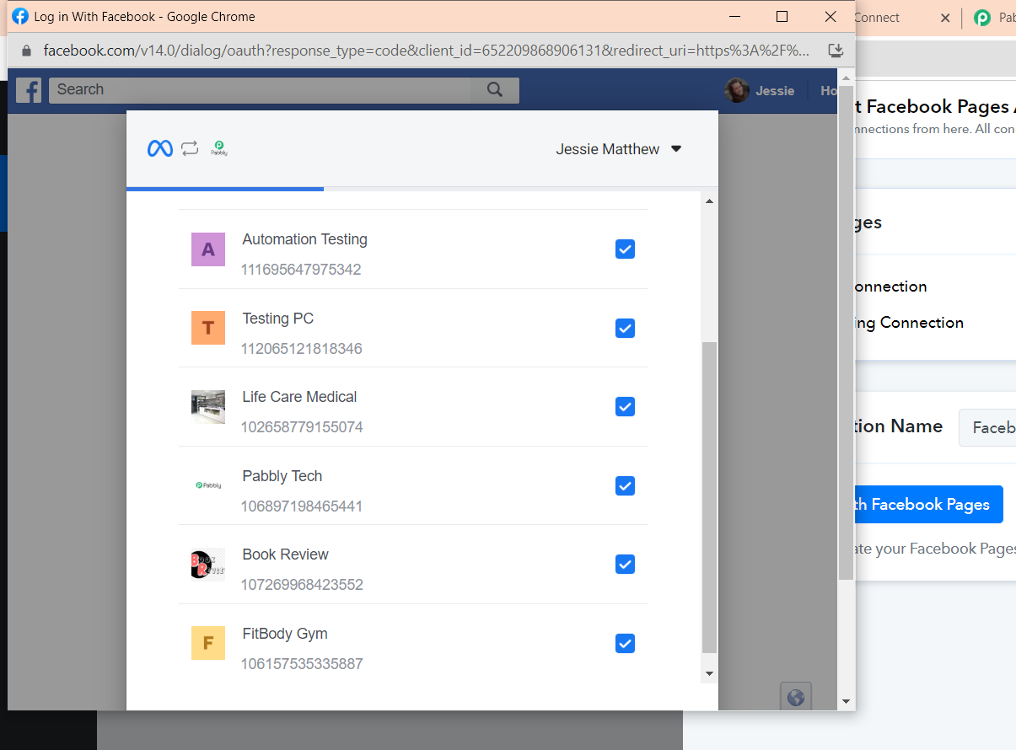Click the page ID 102658779155074
This screenshot has height=750, width=1016.
302,427
